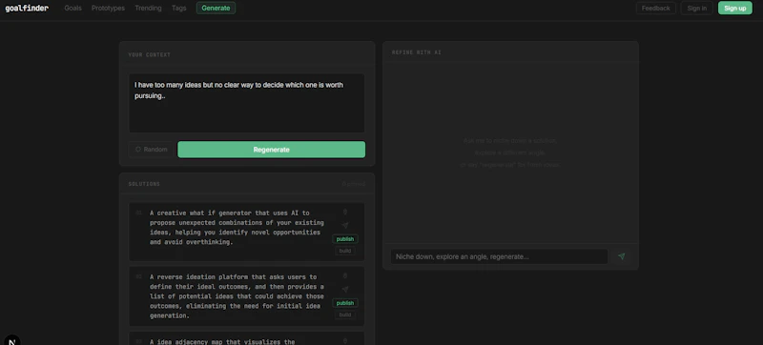Open the Next.js 'N' dev indicator
763x345 pixels.
click(11, 340)
